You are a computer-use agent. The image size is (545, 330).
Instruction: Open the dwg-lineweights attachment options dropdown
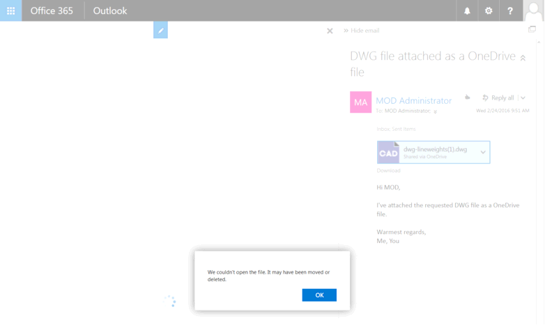click(x=482, y=152)
